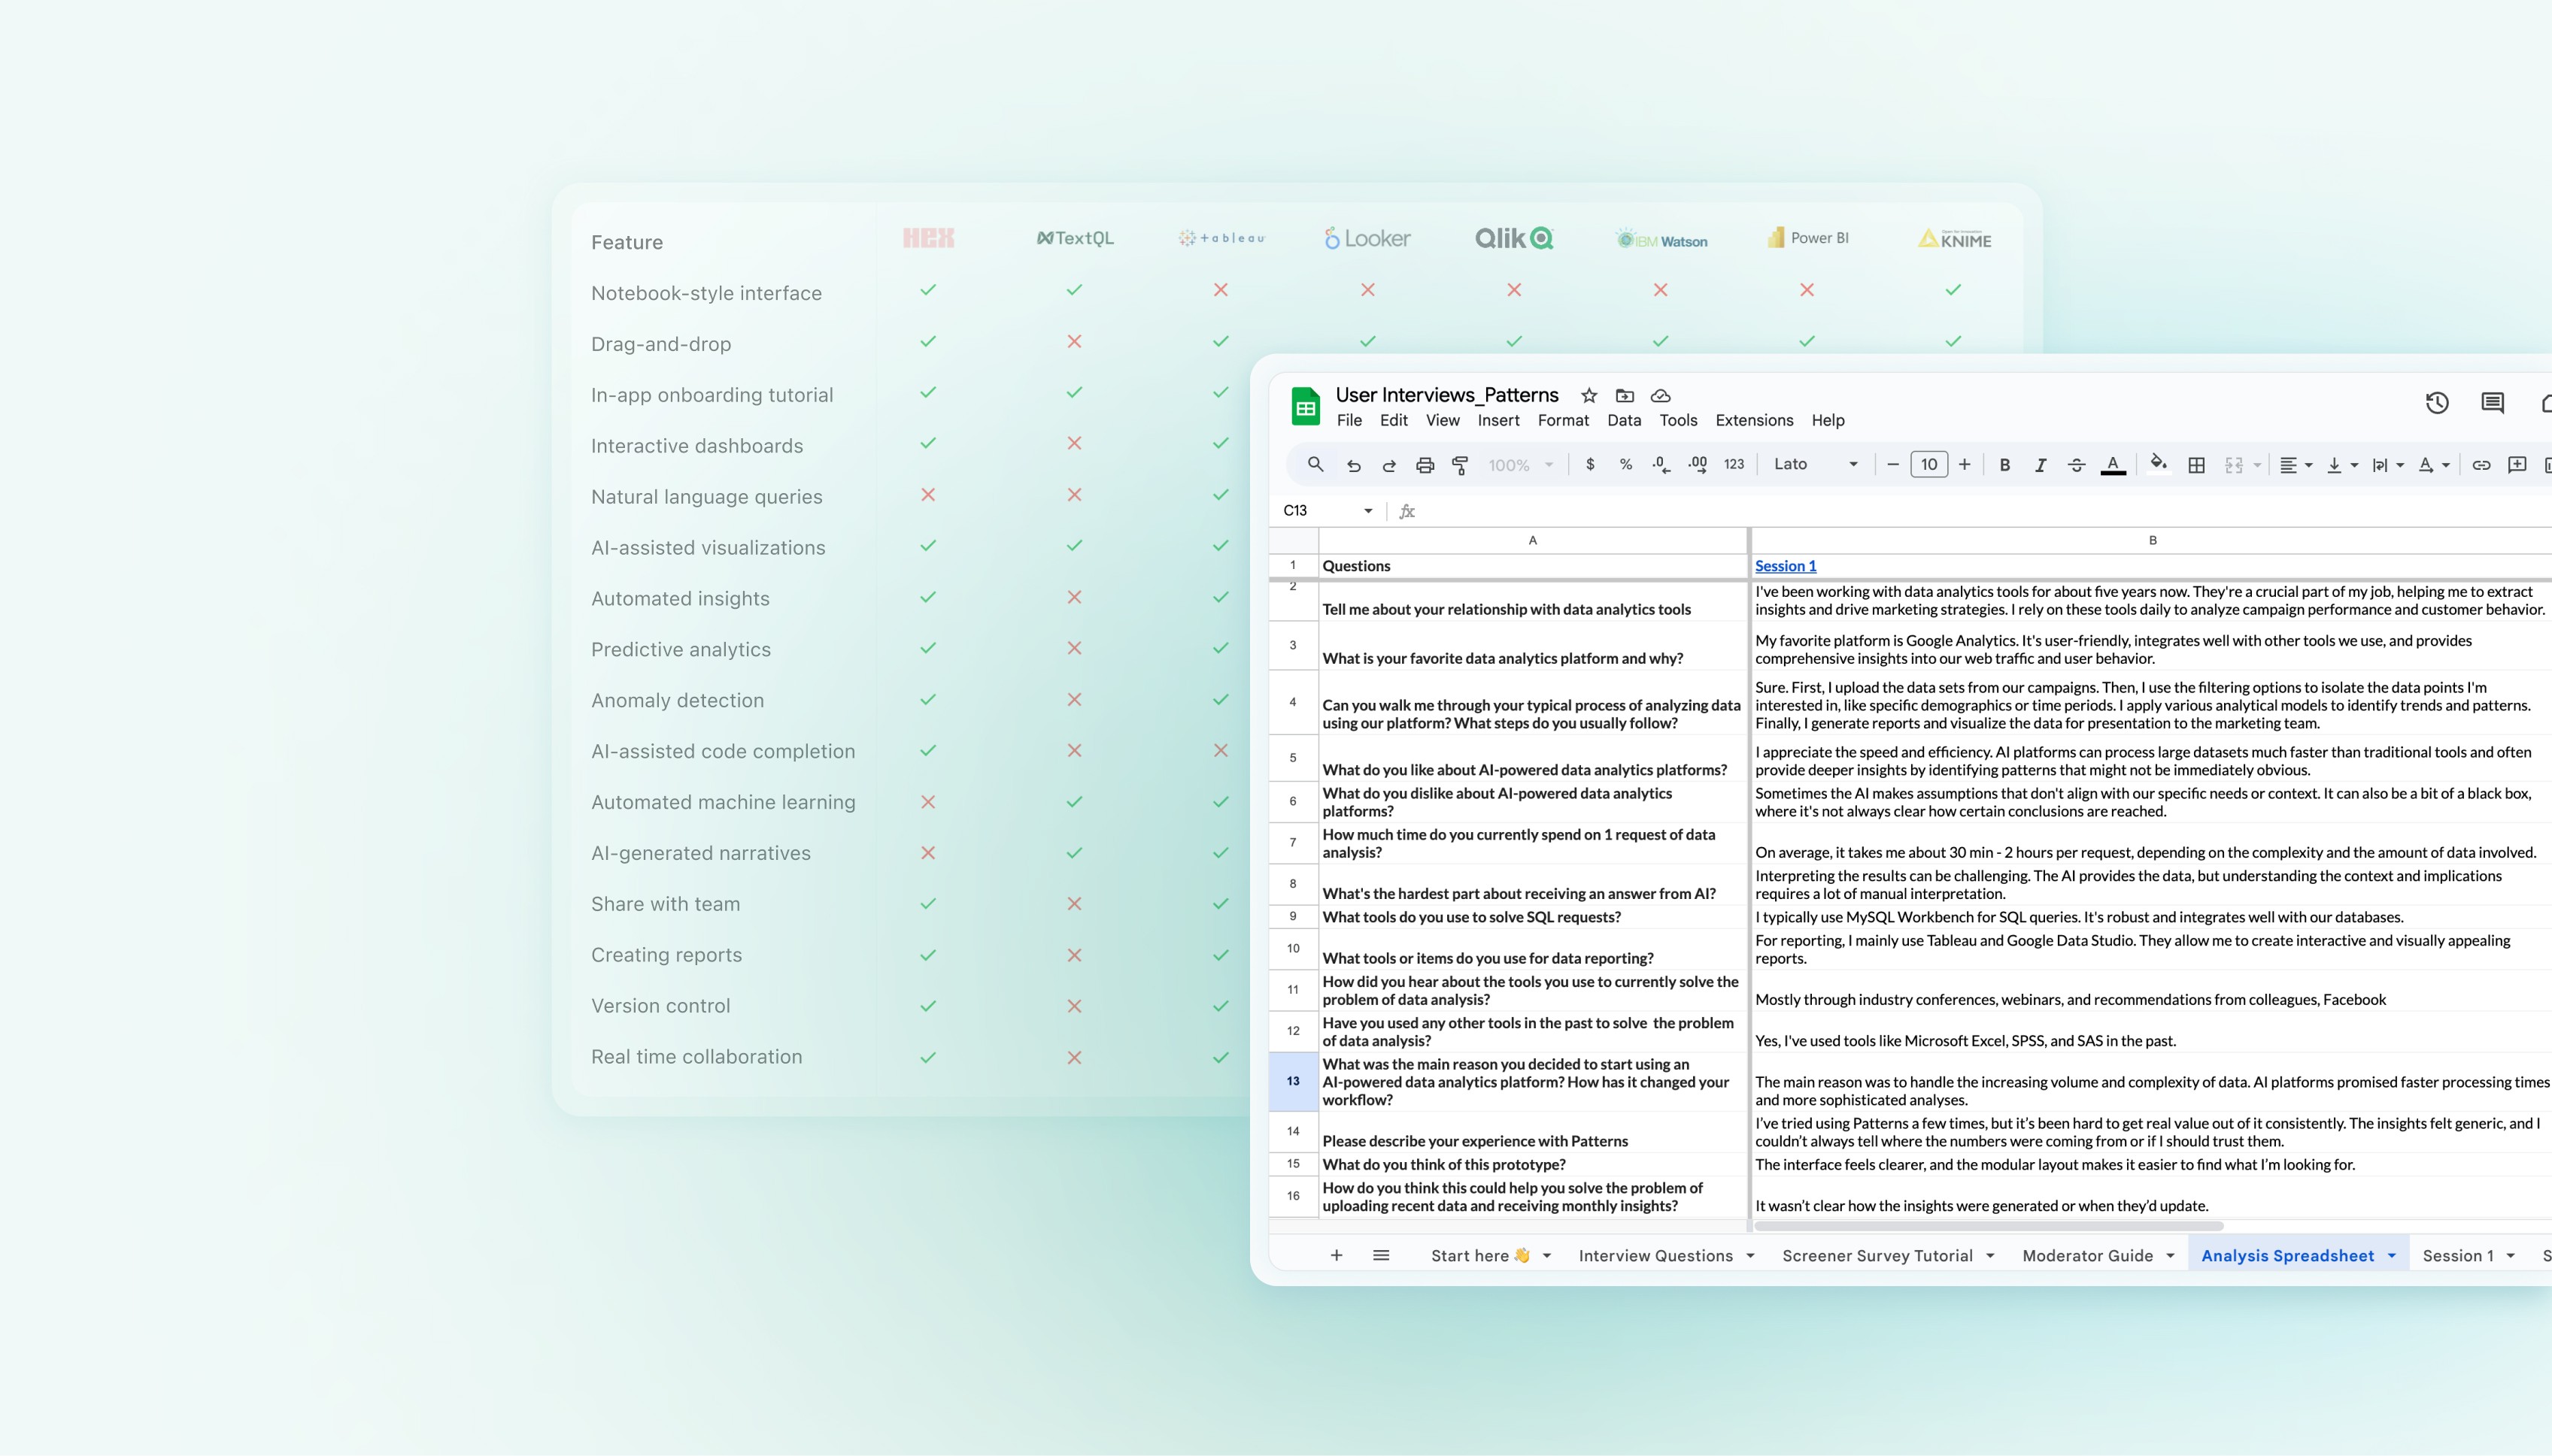2552x1456 pixels.
Task: Open the Extensions menu
Action: 1754,420
